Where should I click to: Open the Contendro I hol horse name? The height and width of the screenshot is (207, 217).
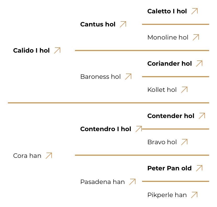click(x=106, y=129)
